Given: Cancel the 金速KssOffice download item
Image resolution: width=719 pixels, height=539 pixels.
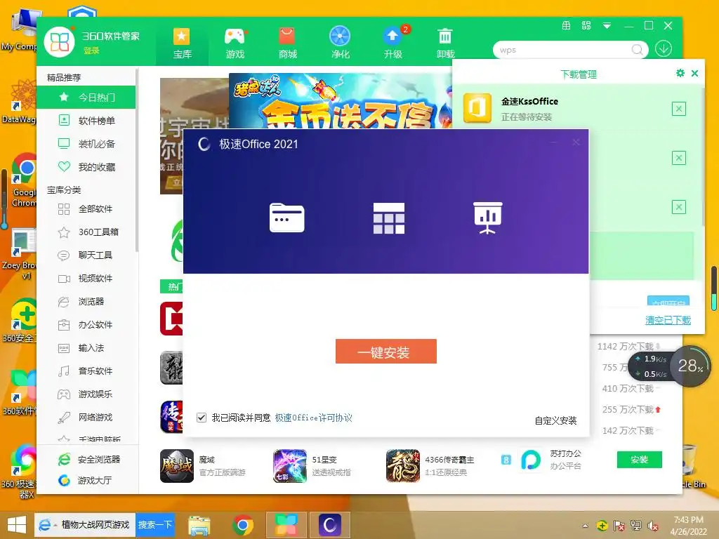Looking at the screenshot, I should coord(679,109).
